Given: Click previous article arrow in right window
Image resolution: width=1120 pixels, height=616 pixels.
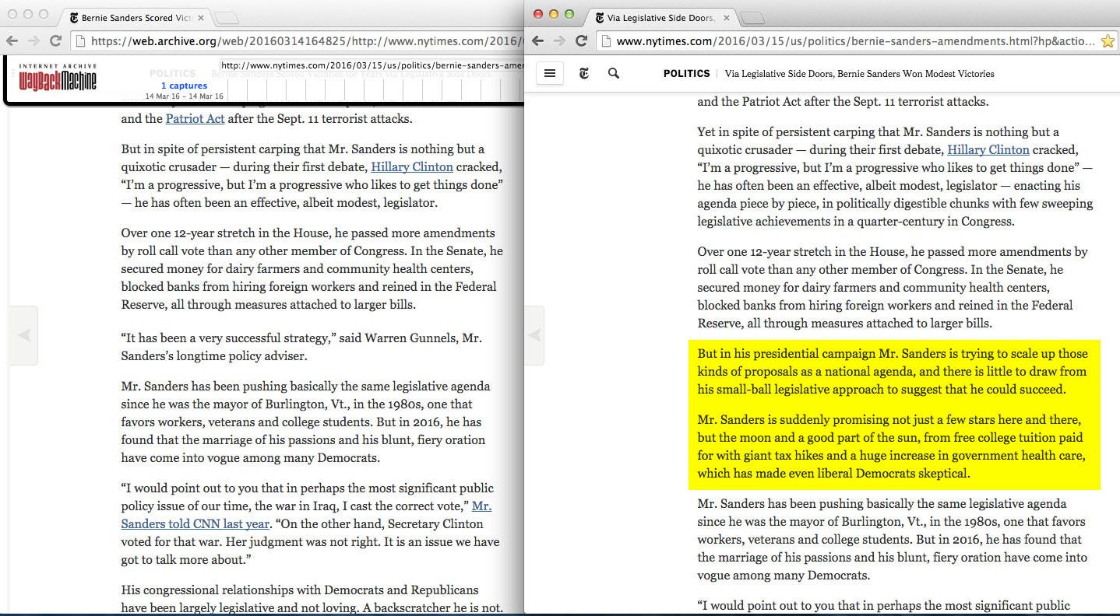Looking at the screenshot, I should (534, 335).
